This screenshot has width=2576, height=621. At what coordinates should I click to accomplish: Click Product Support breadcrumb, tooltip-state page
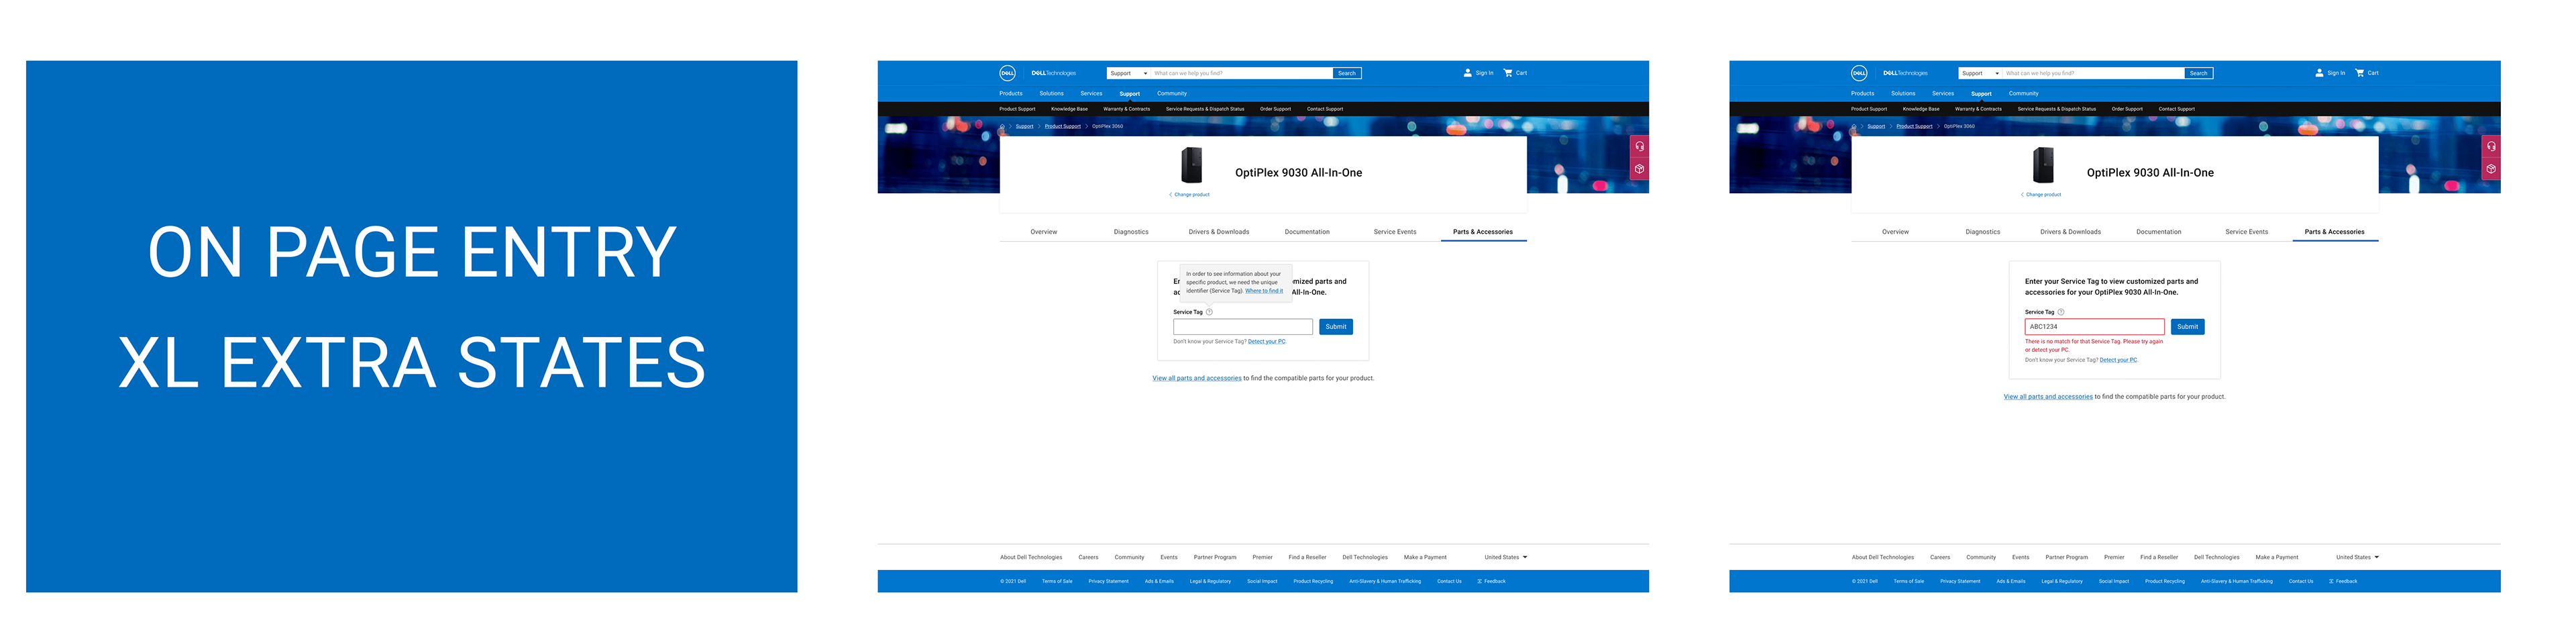[1063, 127]
